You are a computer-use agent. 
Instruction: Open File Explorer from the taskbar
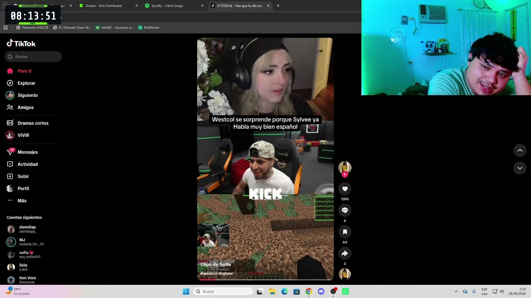click(272, 291)
